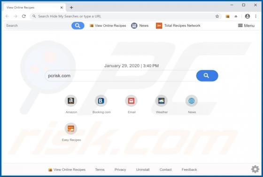Open Chrome's three-dot menu
The height and width of the screenshot is (177, 263).
point(255,16)
